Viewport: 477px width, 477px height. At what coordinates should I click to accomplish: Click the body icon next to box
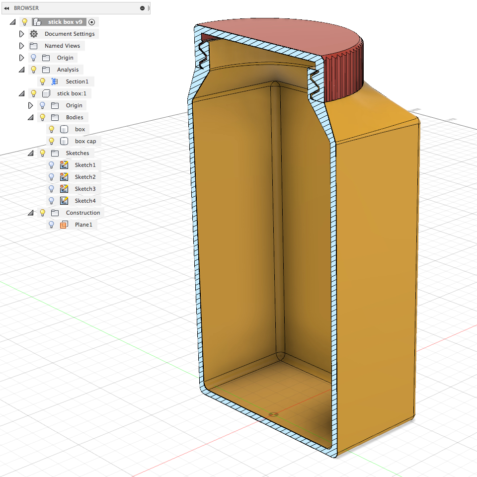click(64, 129)
